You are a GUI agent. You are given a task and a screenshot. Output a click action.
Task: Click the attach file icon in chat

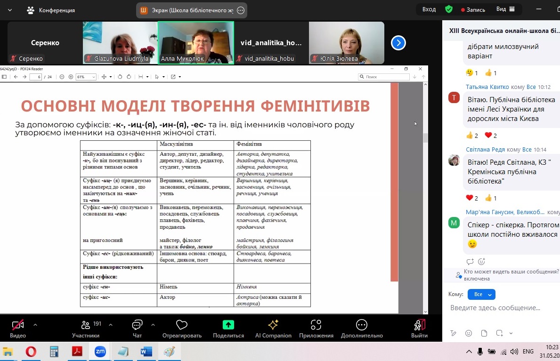coord(484,333)
